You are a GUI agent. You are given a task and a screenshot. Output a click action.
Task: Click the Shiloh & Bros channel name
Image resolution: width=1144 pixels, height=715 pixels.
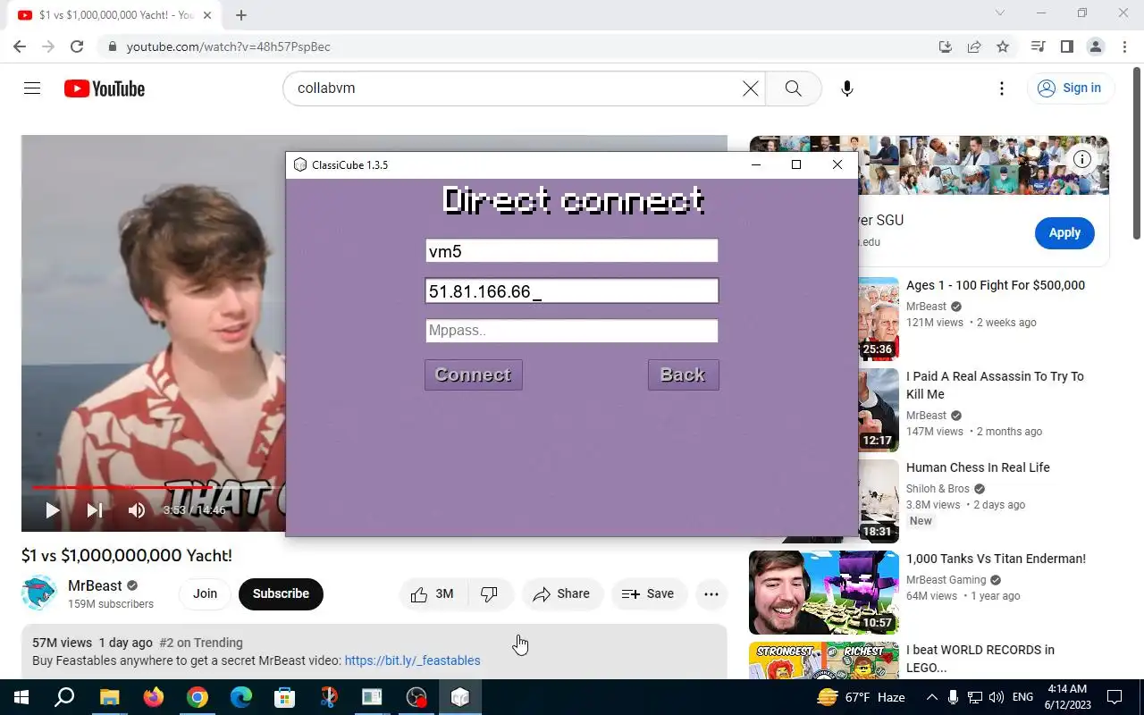pyautogui.click(x=938, y=489)
